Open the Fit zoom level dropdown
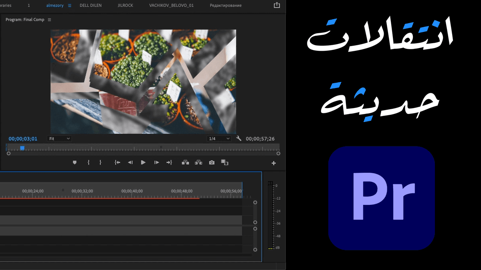 point(59,138)
